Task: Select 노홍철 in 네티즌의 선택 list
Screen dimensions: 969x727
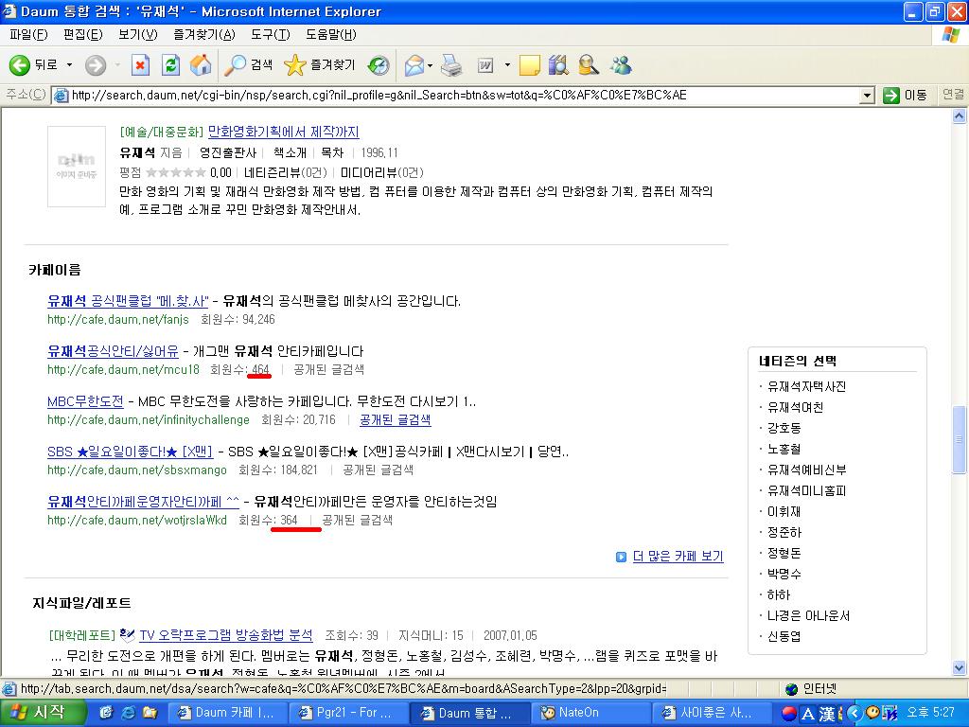Action: (x=784, y=449)
